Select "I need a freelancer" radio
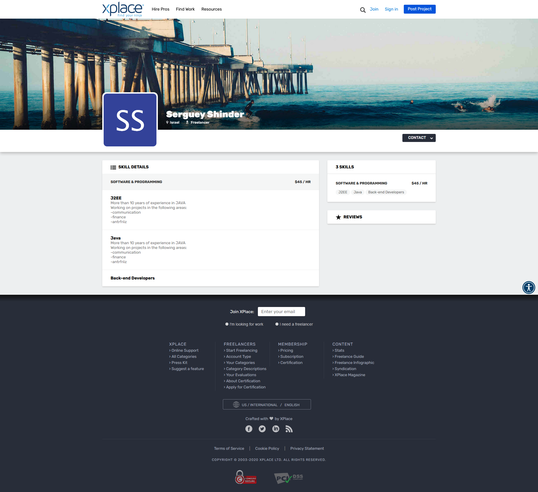The image size is (538, 492). point(277,324)
